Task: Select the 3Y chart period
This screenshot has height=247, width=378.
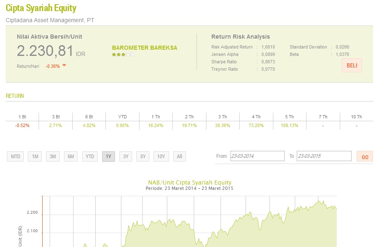Action: (126, 157)
